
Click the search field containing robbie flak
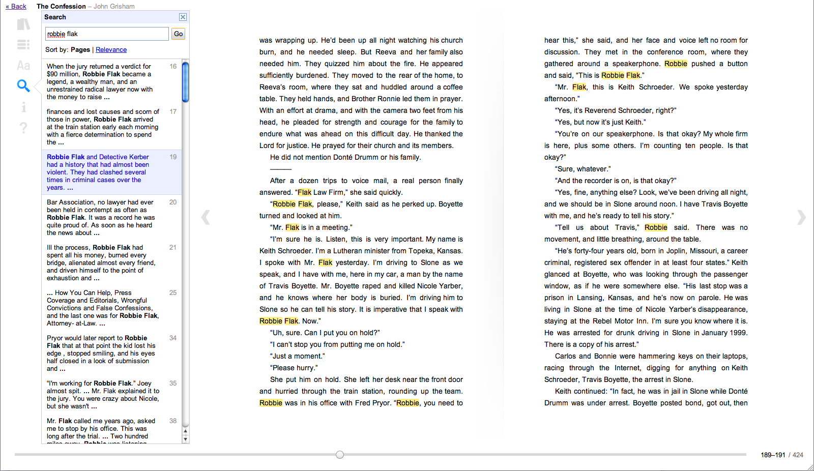coord(107,34)
